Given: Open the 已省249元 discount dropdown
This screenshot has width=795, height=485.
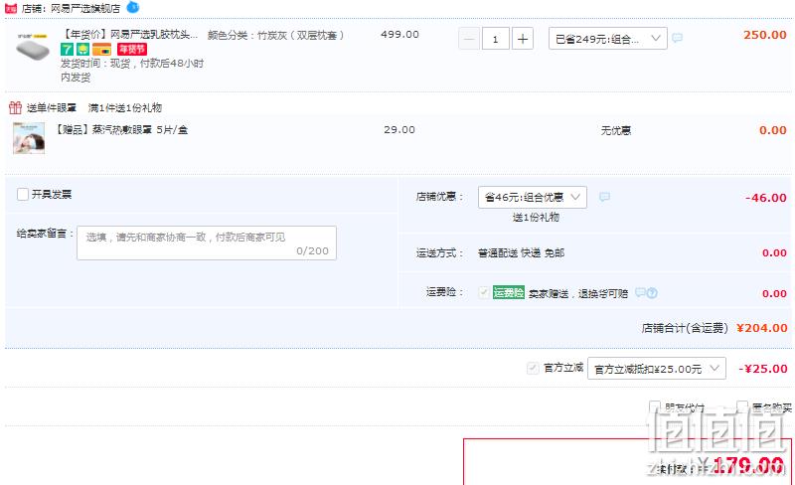Looking at the screenshot, I should 608,39.
